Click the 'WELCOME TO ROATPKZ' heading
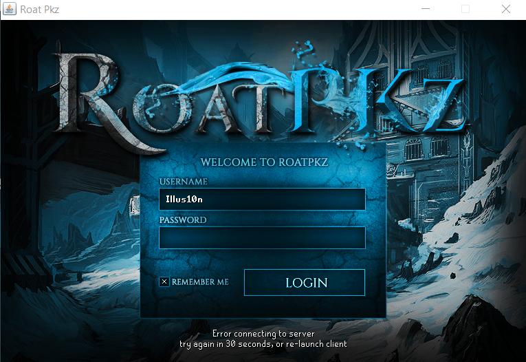This screenshot has height=362, width=526. pos(264,162)
